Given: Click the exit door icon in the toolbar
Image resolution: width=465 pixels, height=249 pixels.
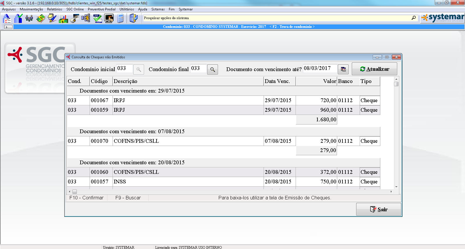Looking at the screenshot, I should click(134, 19).
